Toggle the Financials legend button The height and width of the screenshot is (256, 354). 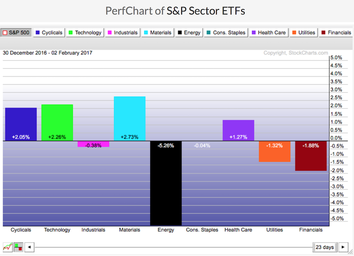(336, 33)
